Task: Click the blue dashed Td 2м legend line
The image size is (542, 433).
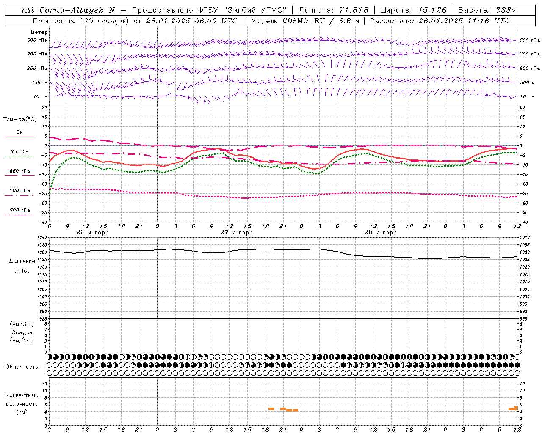Action: (x=19, y=156)
